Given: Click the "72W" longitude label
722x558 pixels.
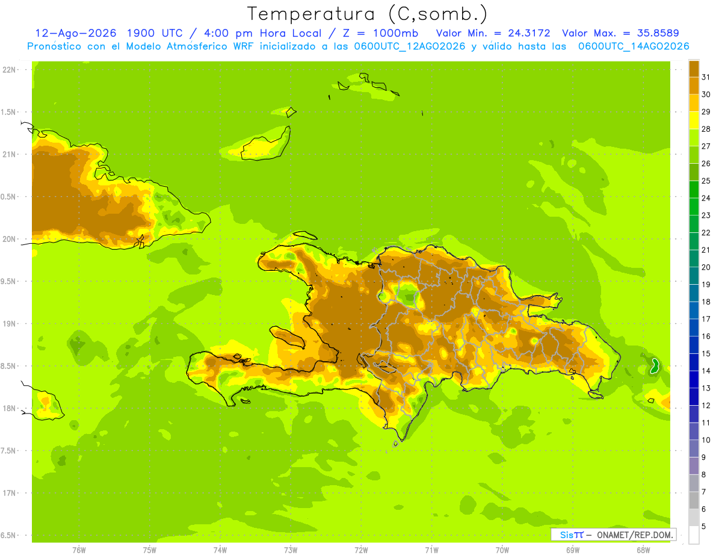Looking at the screenshot, I should [361, 550].
